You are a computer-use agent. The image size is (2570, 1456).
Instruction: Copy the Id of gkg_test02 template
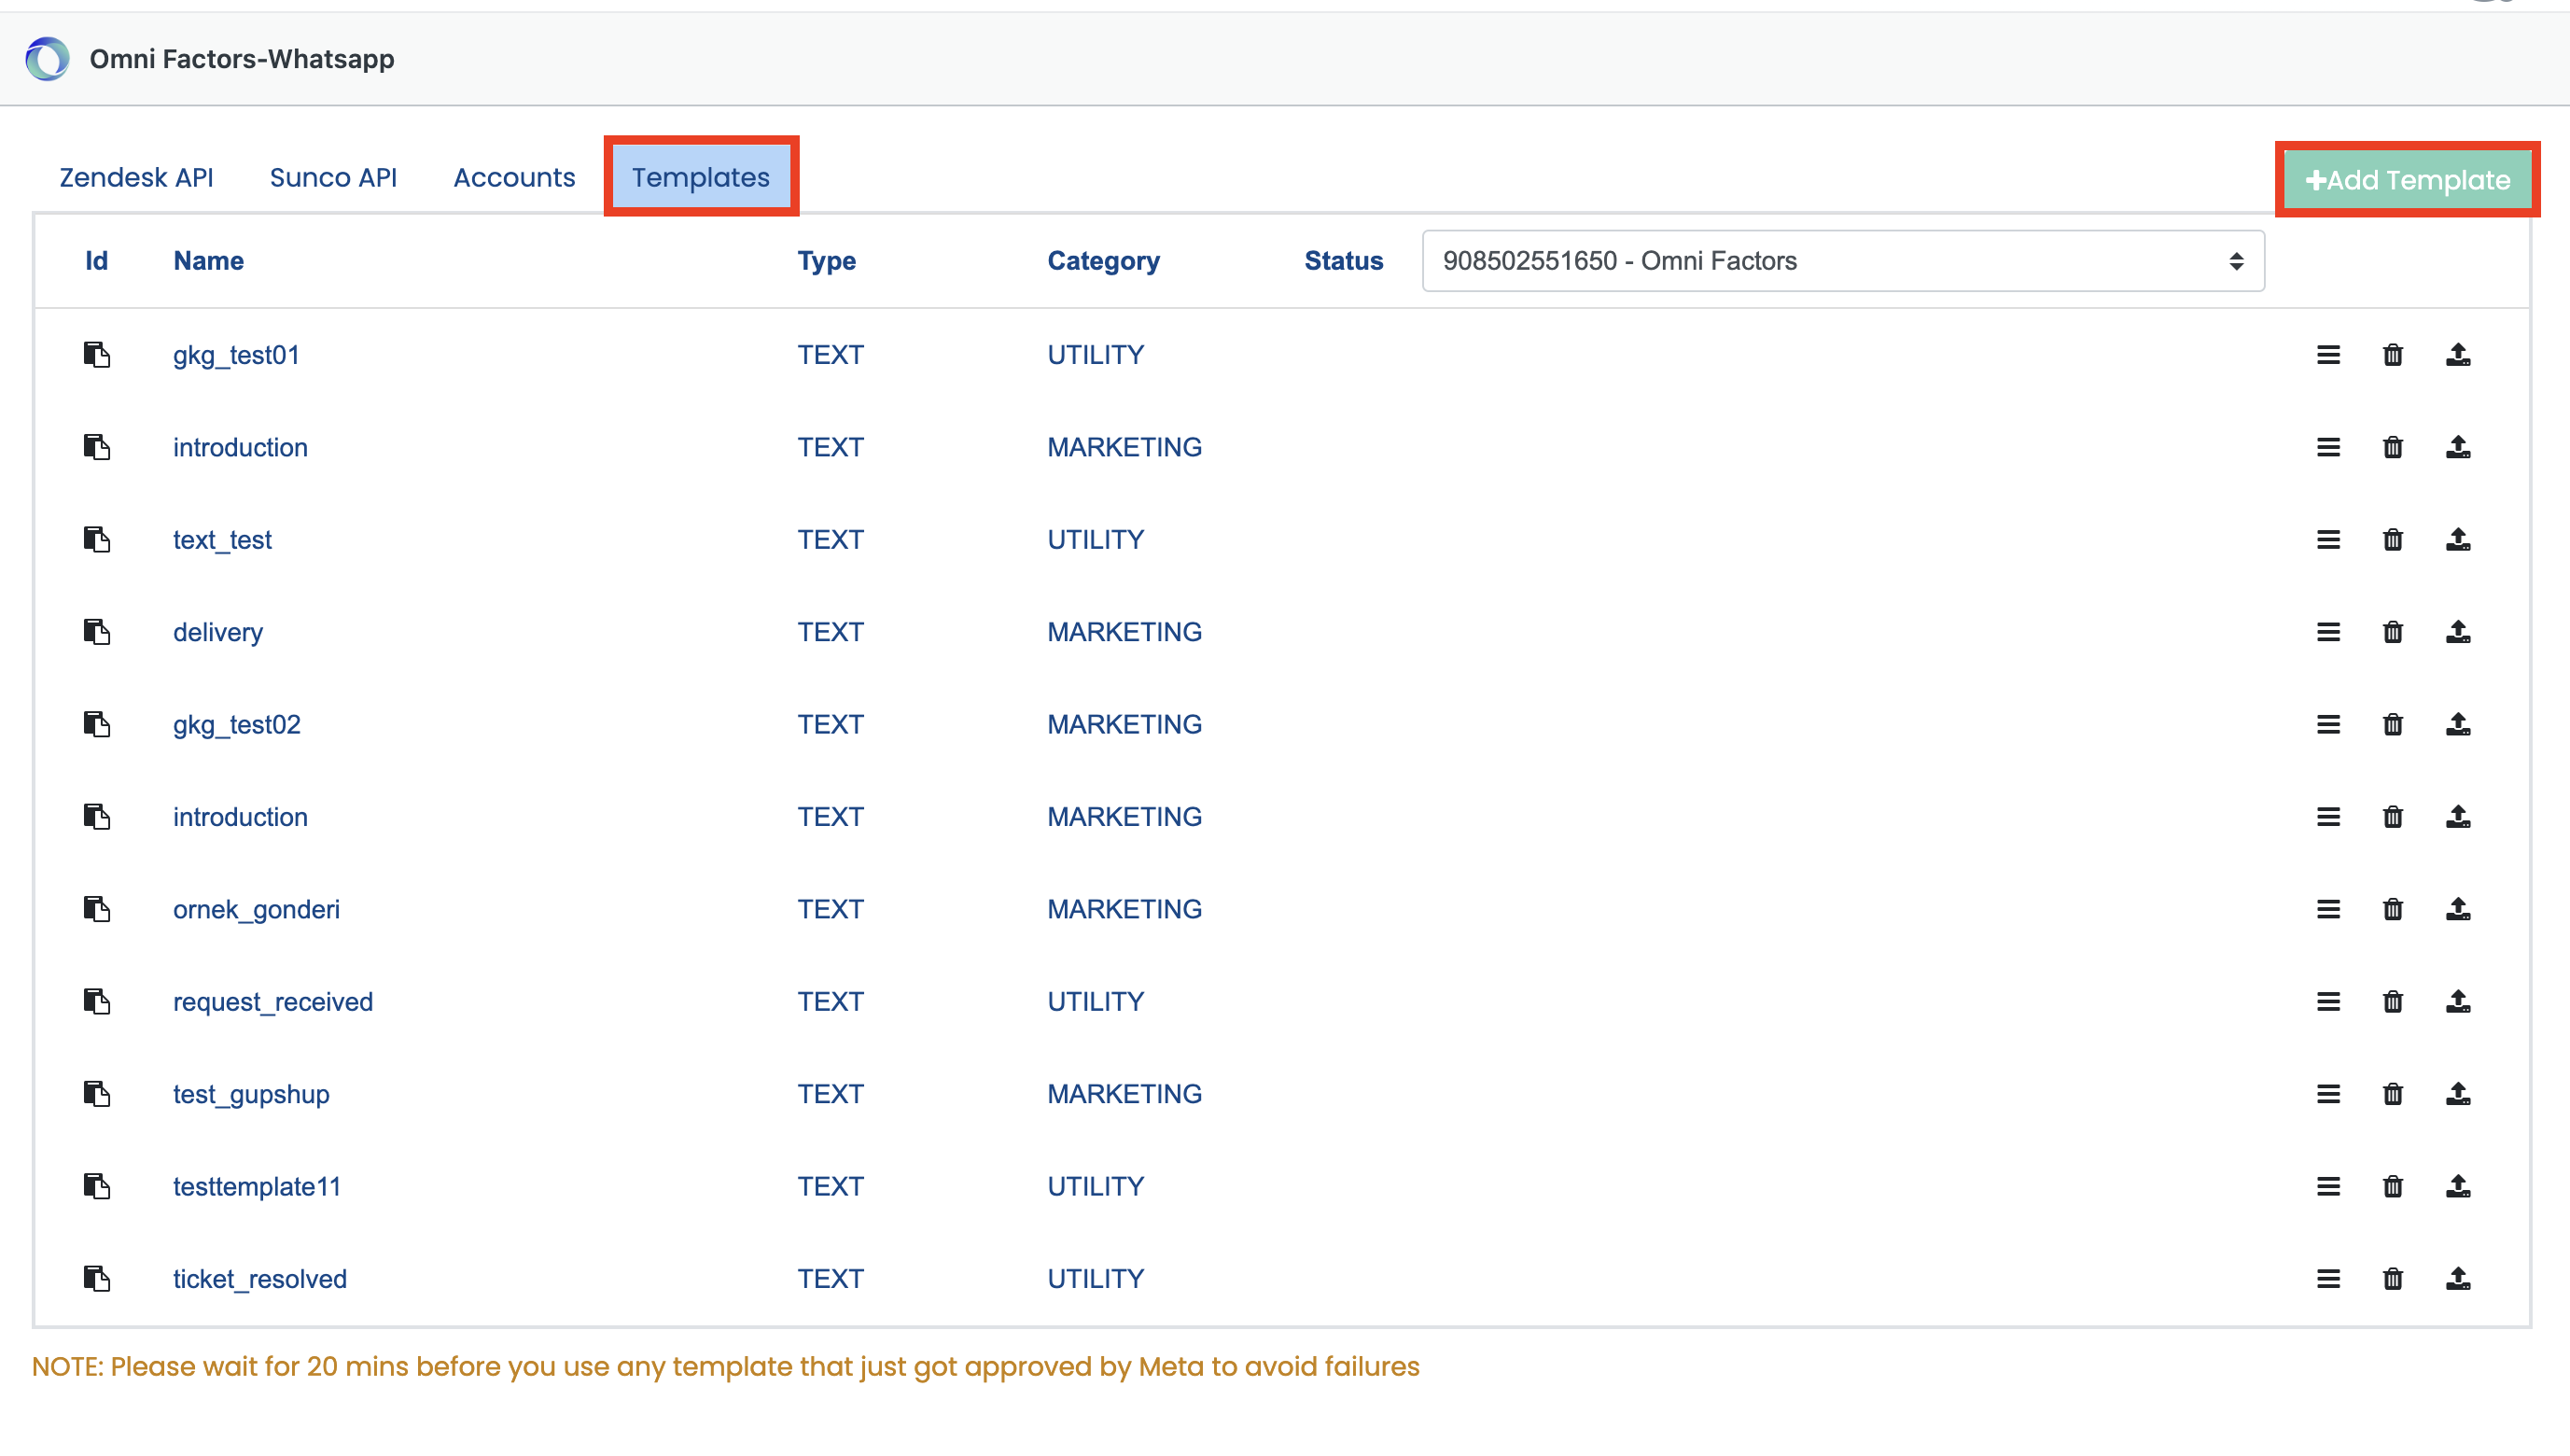tap(97, 724)
